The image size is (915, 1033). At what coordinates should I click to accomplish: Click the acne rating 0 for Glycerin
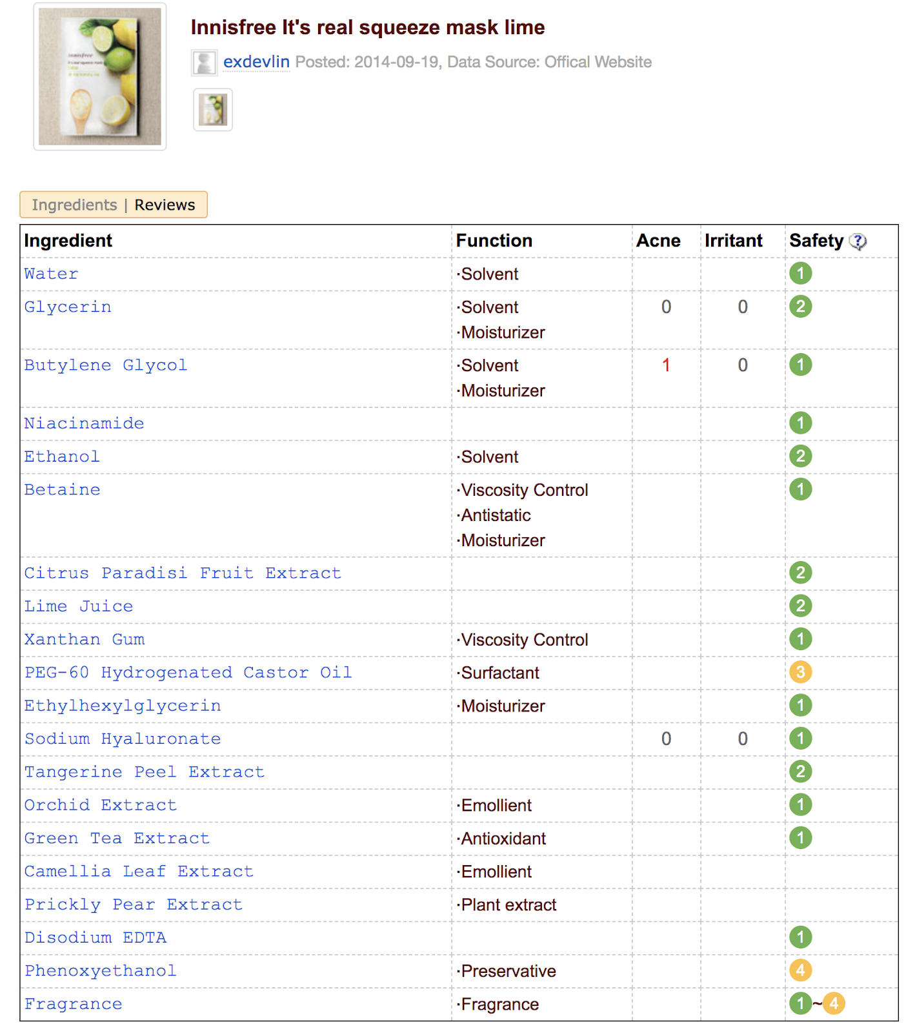[666, 307]
